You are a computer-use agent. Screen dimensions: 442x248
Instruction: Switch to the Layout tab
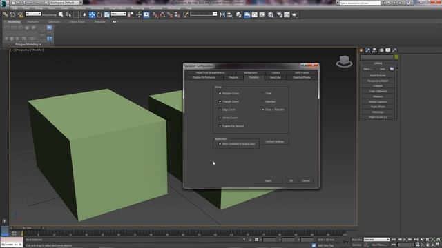(x=276, y=72)
